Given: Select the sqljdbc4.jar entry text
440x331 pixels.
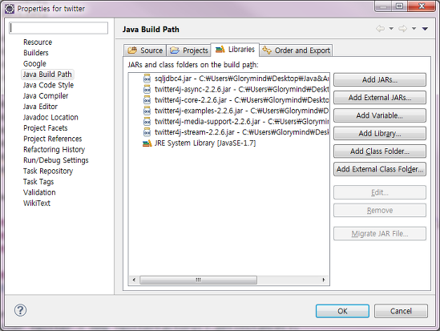Looking at the screenshot, I should tap(241, 79).
